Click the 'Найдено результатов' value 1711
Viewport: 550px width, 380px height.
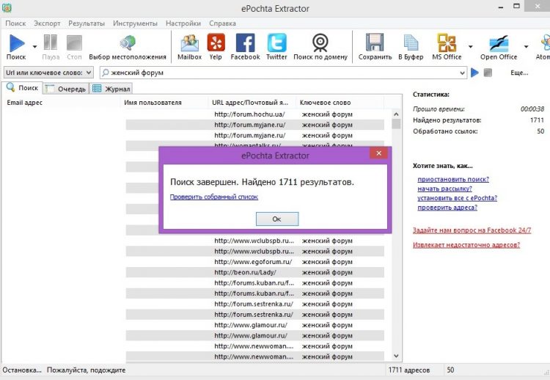pyautogui.click(x=537, y=120)
